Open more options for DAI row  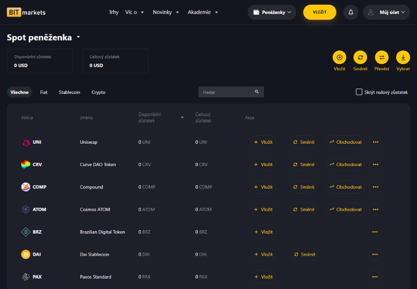375,255
